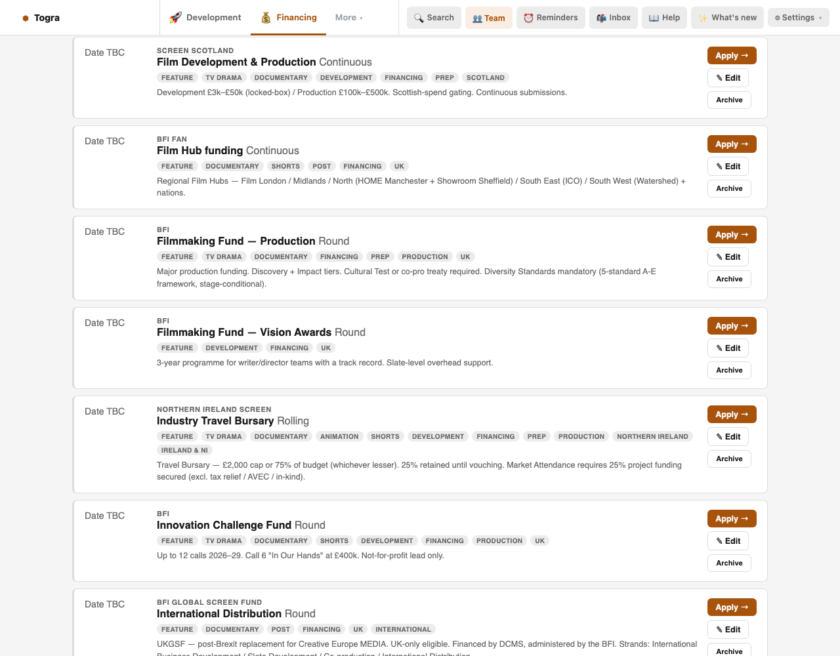Apply to Film Development & Production
Viewport: 840px width, 656px height.
[732, 56]
